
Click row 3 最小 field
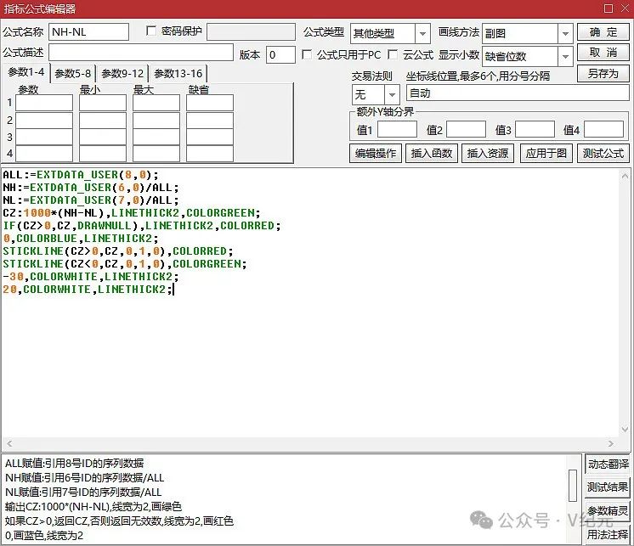103,138
